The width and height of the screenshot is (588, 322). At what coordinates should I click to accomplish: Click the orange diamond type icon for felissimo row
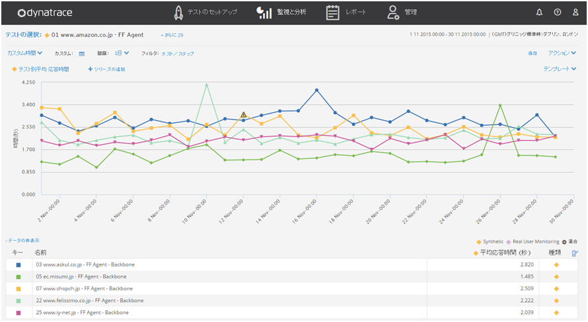[x=556, y=301]
